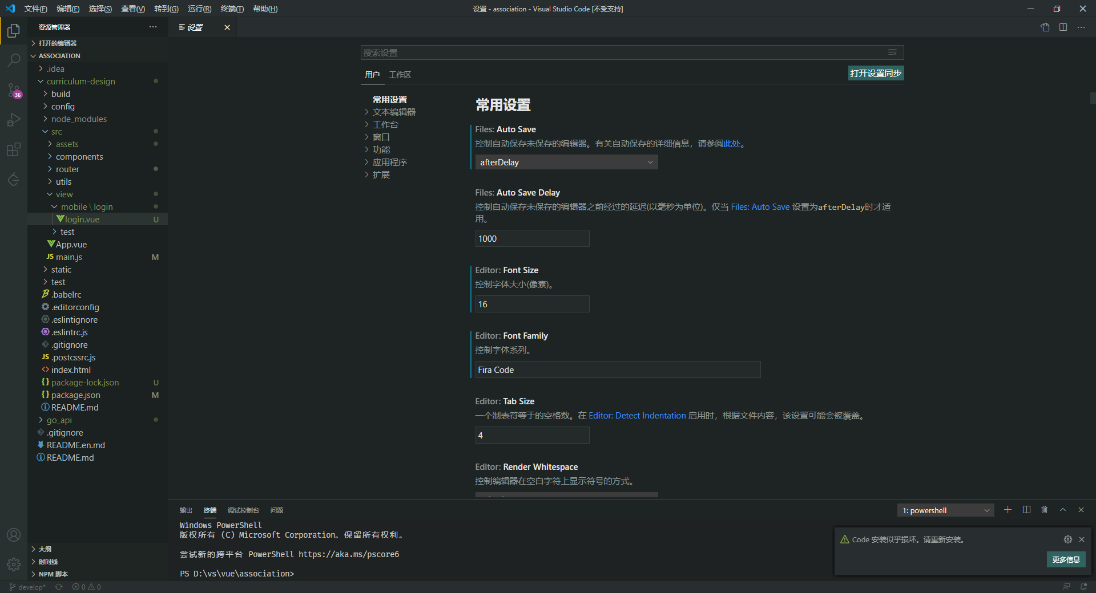1096x593 pixels.
Task: Open the Live Share view icon
Action: [x=14, y=180]
